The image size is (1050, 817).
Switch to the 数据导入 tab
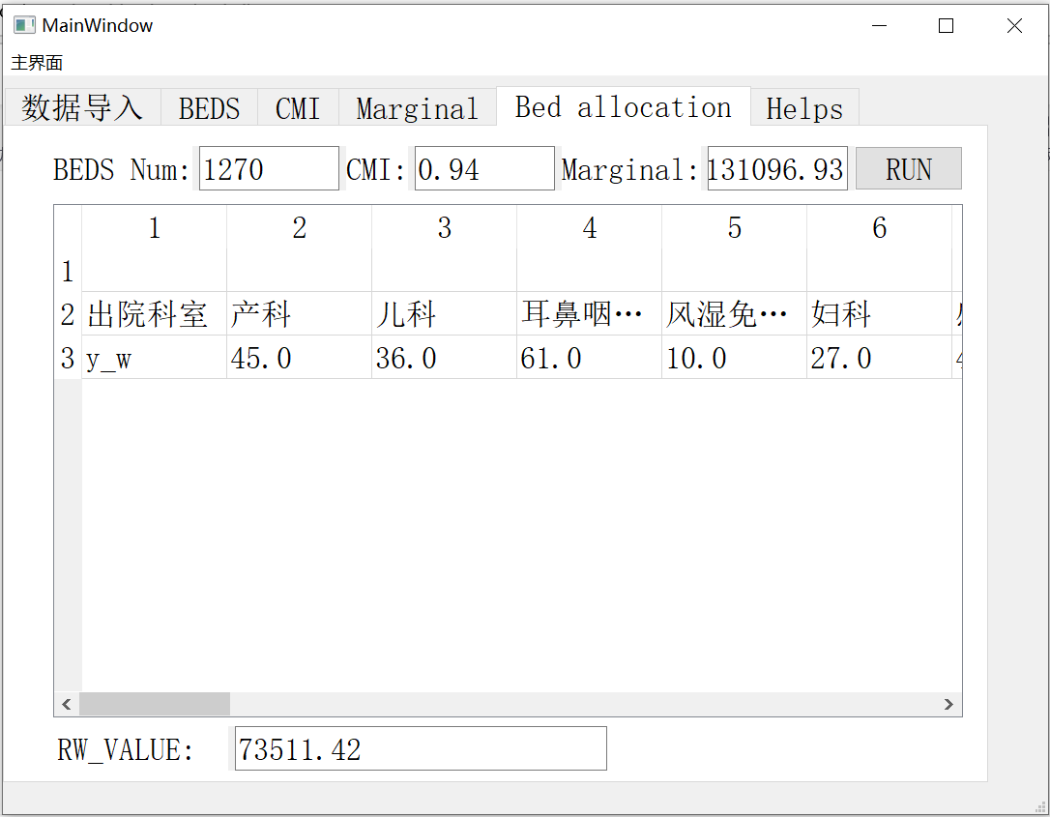pyautogui.click(x=81, y=107)
